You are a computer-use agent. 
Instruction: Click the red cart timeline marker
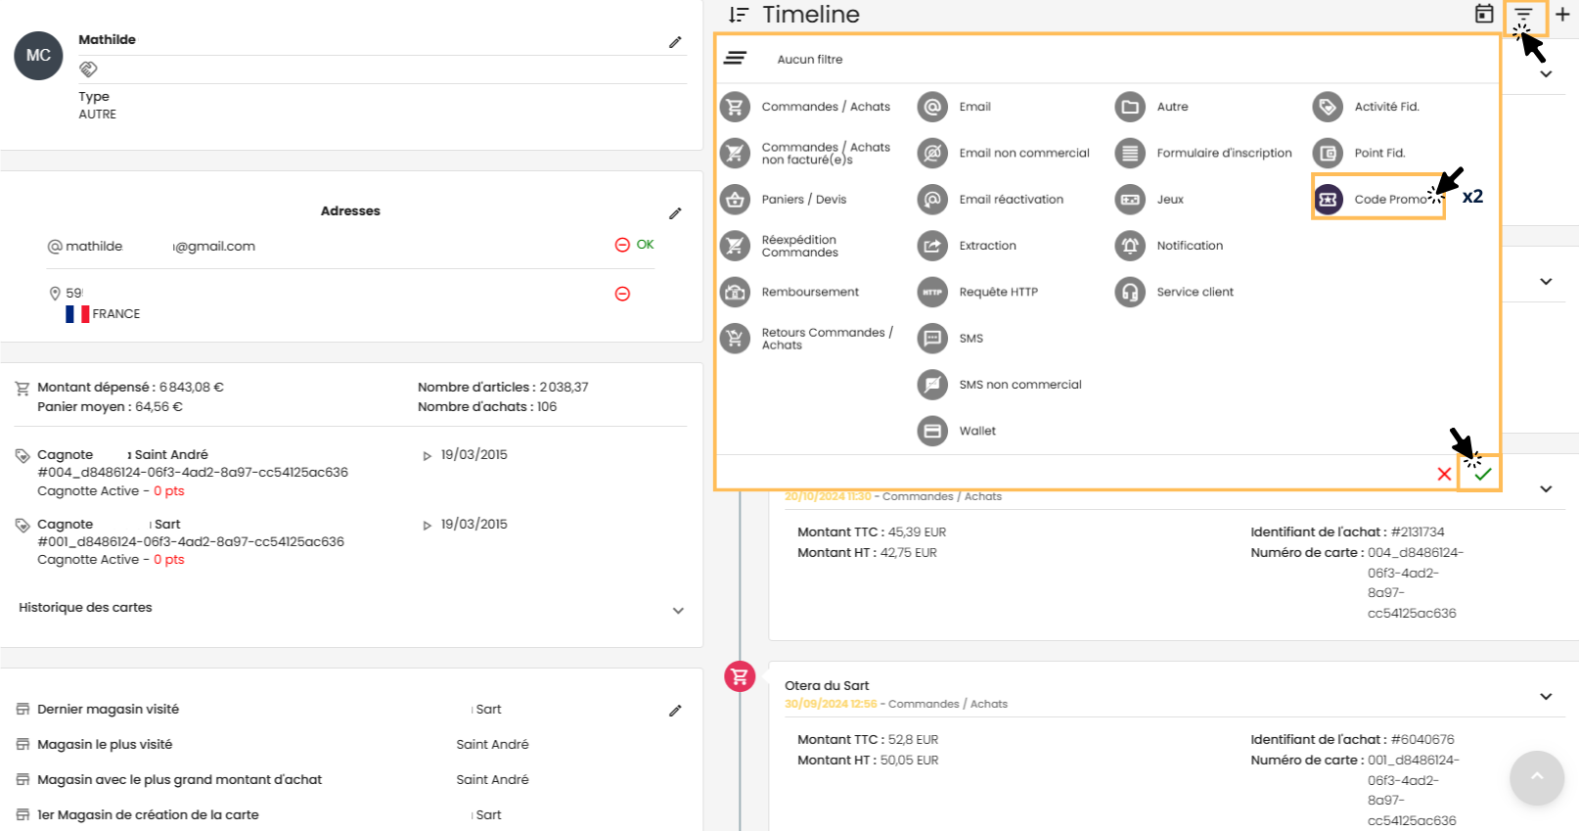(740, 675)
